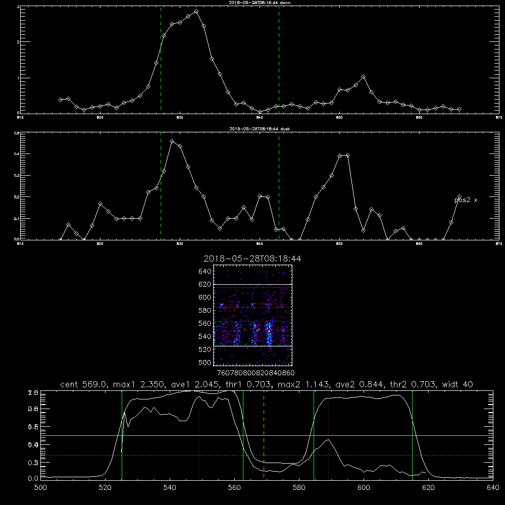The width and height of the screenshot is (505, 505).
Task: Click 'ave2 0.844' in bottom plot title
Action: tap(360, 384)
